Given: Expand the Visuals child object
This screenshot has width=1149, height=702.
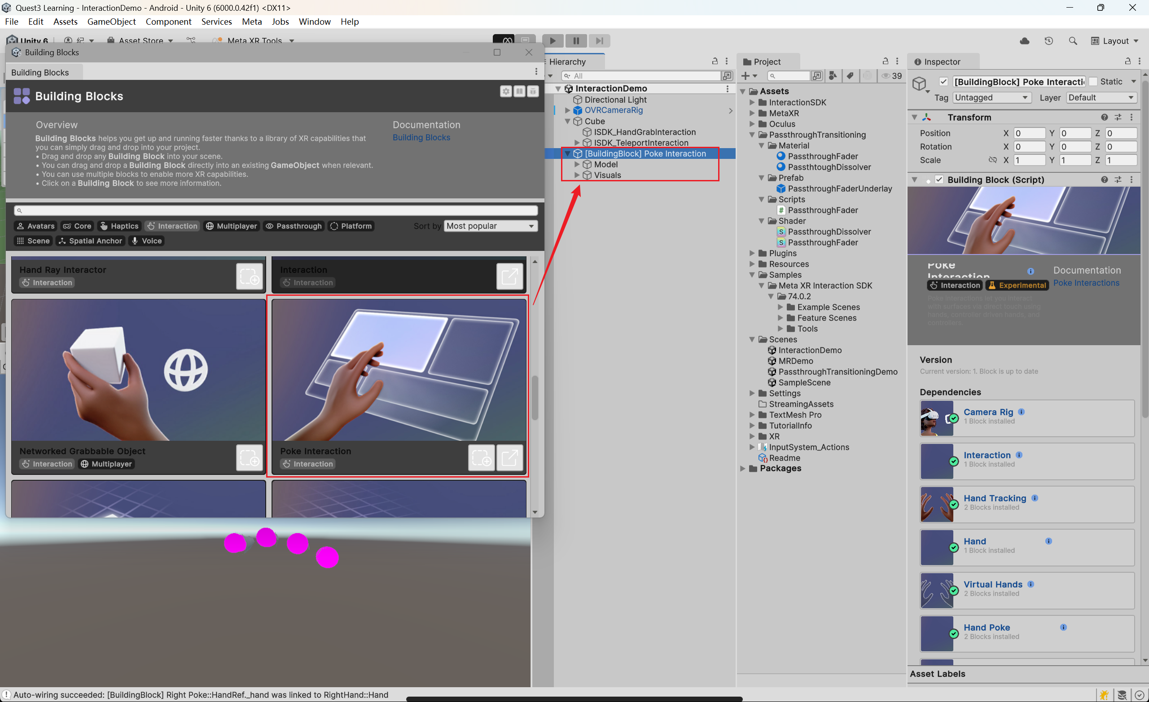Looking at the screenshot, I should (577, 175).
